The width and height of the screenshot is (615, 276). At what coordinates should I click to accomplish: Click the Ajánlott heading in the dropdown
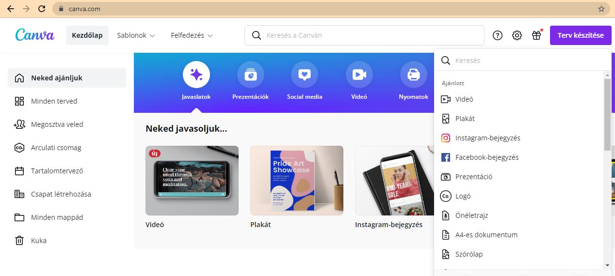point(453,83)
